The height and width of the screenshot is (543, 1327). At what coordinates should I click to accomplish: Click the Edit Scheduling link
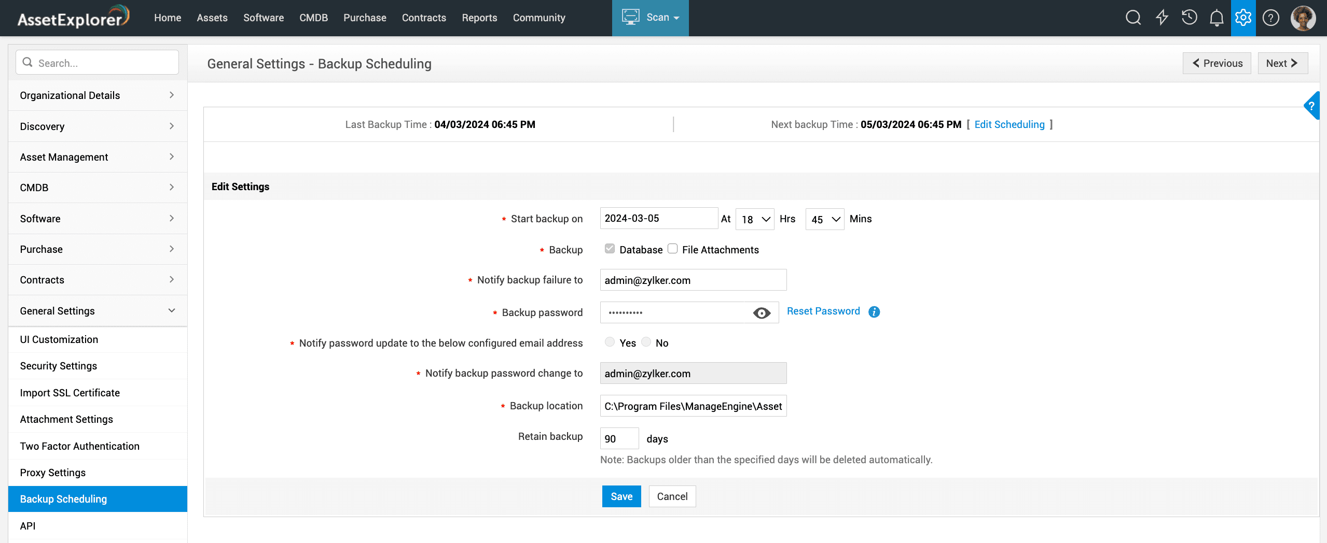click(x=1009, y=124)
